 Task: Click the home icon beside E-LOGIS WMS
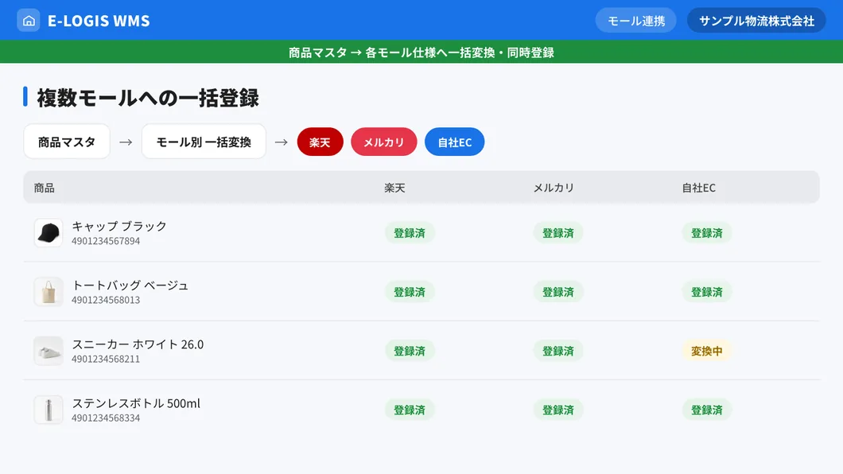click(x=29, y=21)
